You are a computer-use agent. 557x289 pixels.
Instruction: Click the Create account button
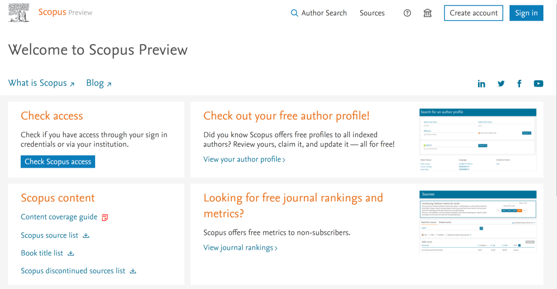[x=474, y=13]
